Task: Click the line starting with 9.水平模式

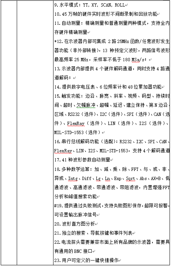Action: 90,5
